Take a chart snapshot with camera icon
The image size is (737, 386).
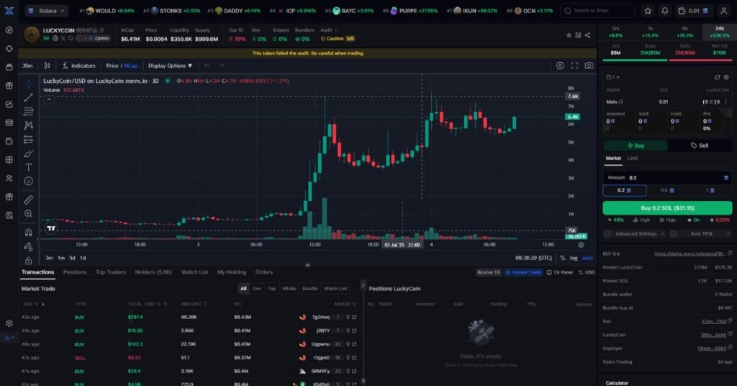point(589,66)
